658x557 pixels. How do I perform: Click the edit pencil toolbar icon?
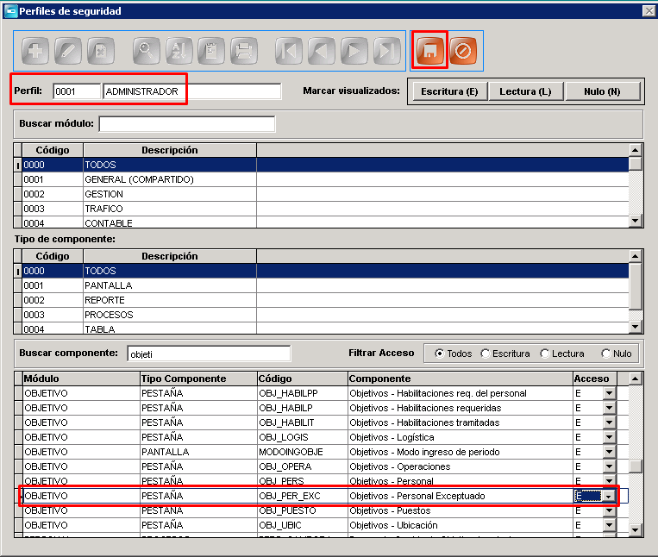(68, 51)
